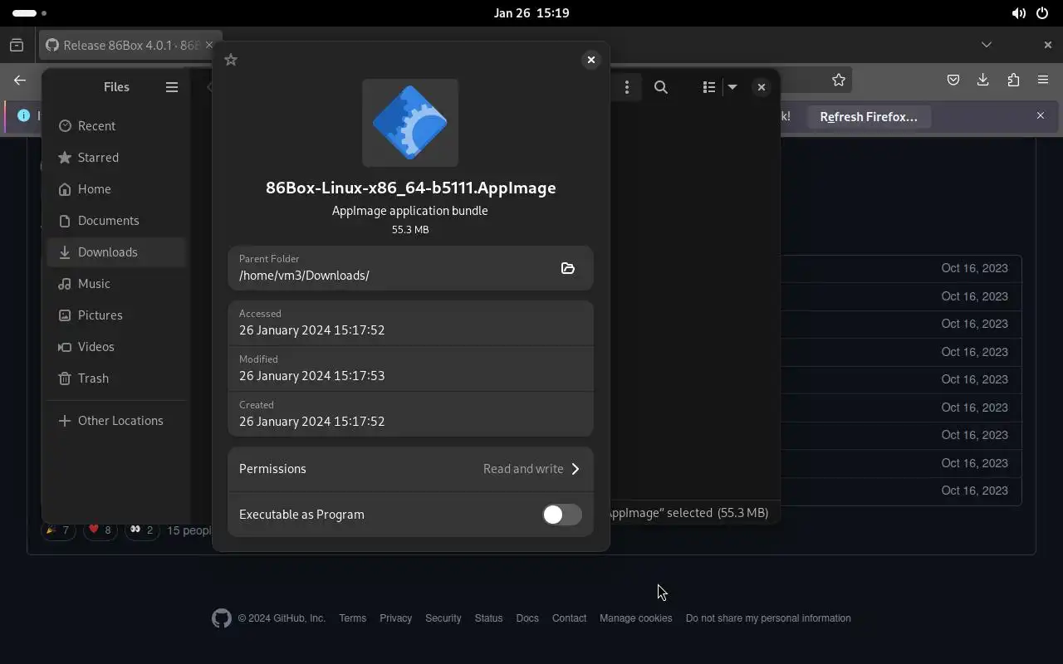Open Videos in Files sidebar

116,347
